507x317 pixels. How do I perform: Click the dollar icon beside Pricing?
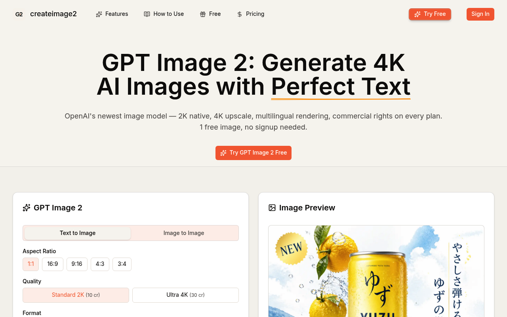pos(240,14)
